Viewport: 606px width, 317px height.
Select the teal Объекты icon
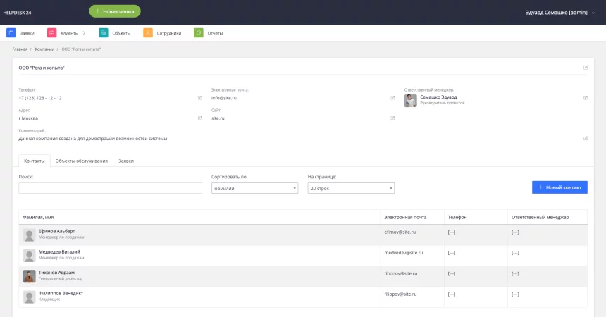point(104,32)
